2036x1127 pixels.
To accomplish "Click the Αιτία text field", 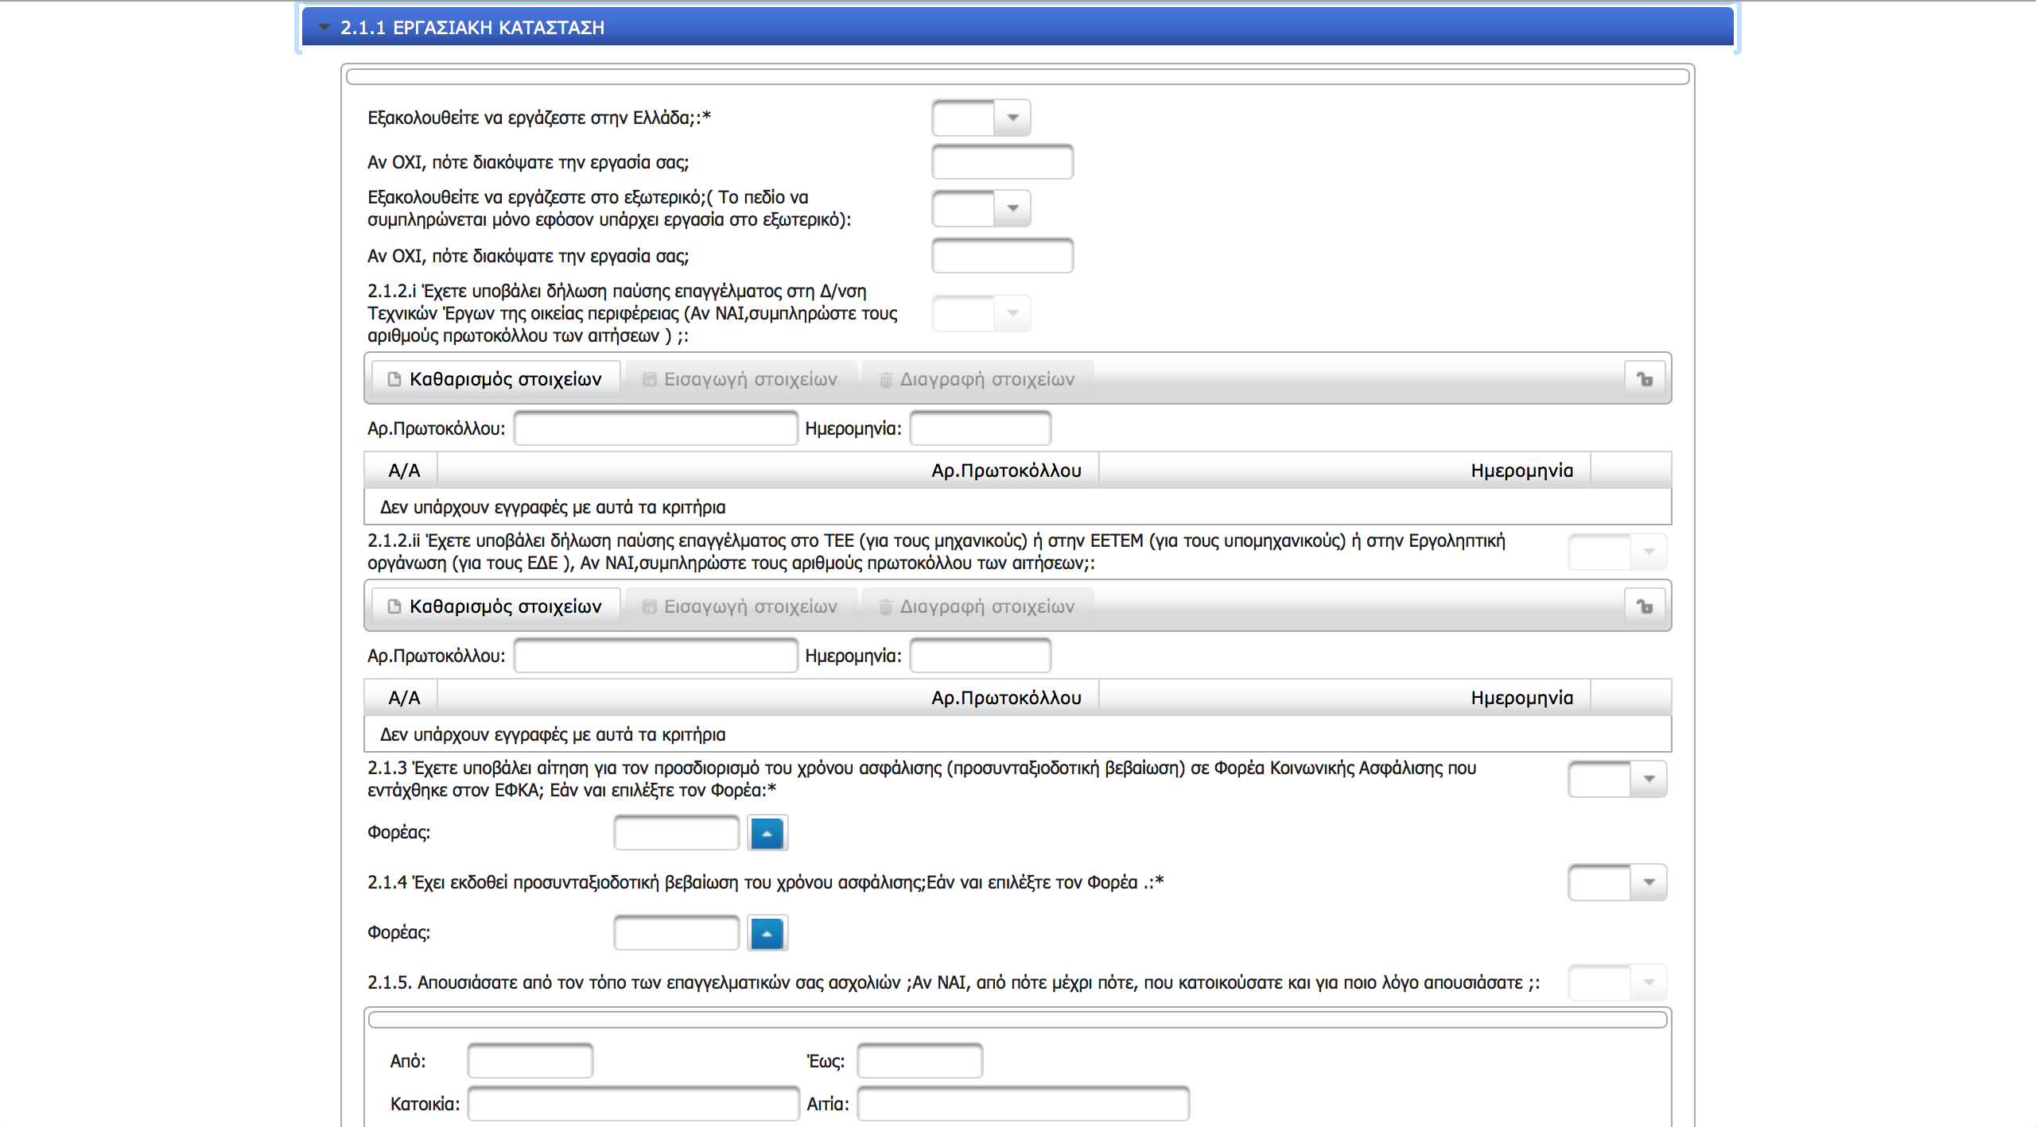I will 1023,1104.
